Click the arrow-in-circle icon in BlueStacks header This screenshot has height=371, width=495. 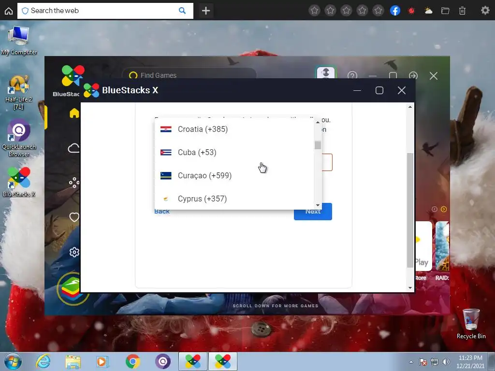pyautogui.click(x=413, y=76)
